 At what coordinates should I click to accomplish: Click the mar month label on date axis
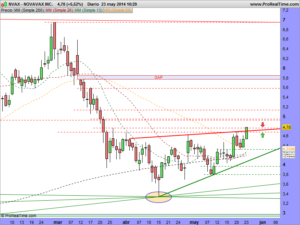[x=58, y=222]
